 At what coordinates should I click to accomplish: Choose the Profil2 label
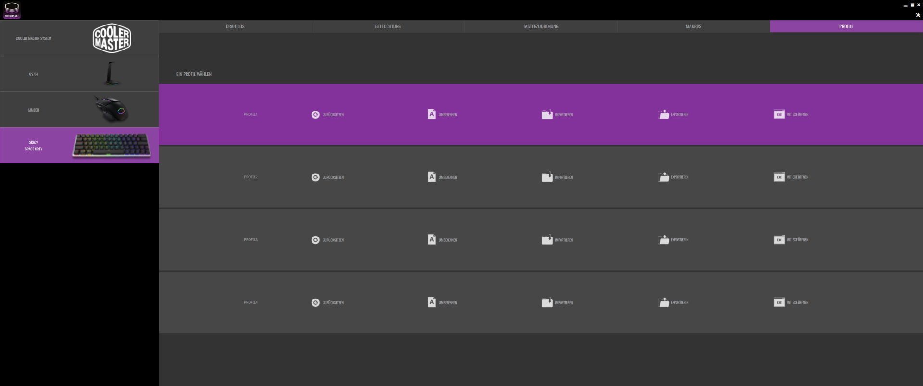[250, 177]
